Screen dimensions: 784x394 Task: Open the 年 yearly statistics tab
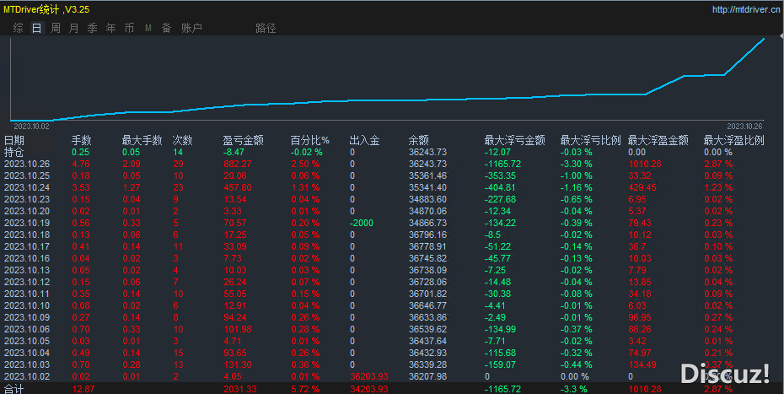110,28
